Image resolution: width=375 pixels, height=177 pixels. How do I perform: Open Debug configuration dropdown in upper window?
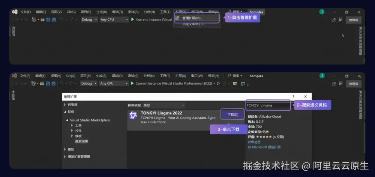(x=89, y=19)
